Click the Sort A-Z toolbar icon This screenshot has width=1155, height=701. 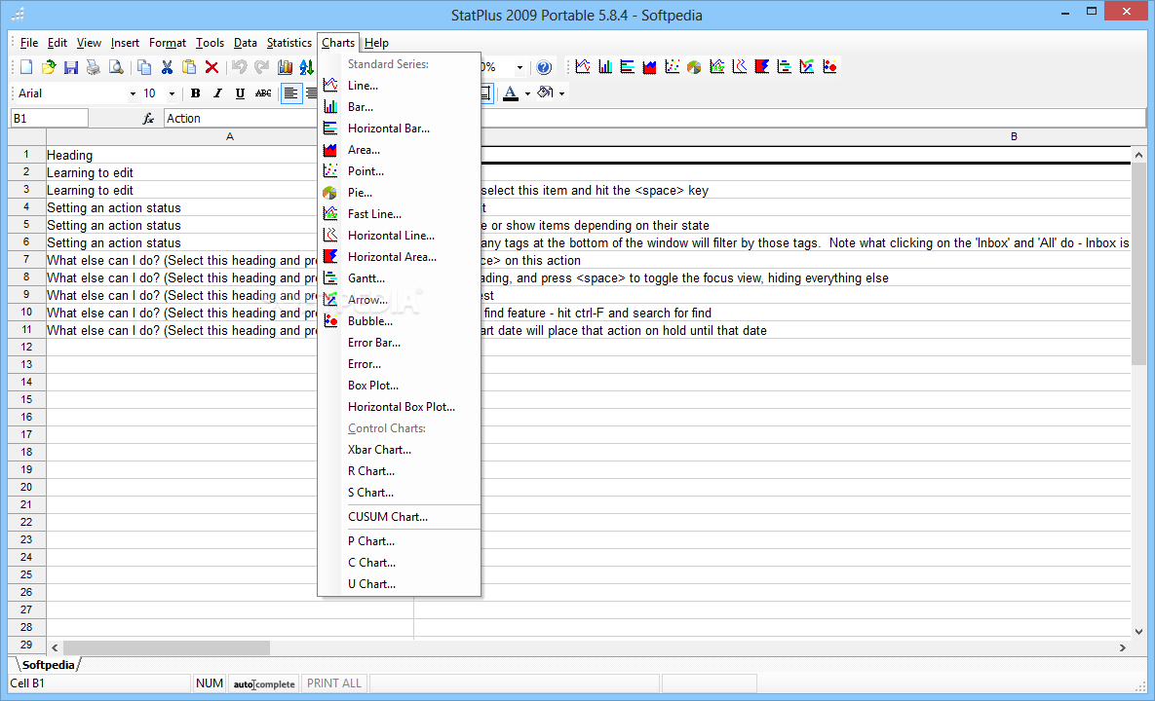click(x=306, y=67)
